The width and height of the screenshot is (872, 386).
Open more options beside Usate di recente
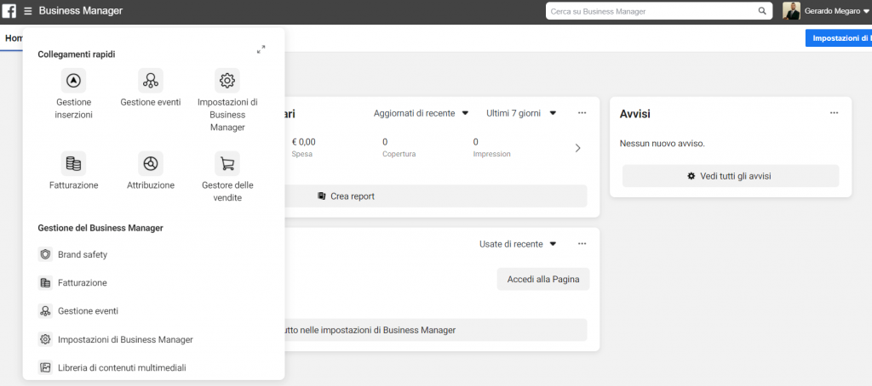click(x=582, y=244)
